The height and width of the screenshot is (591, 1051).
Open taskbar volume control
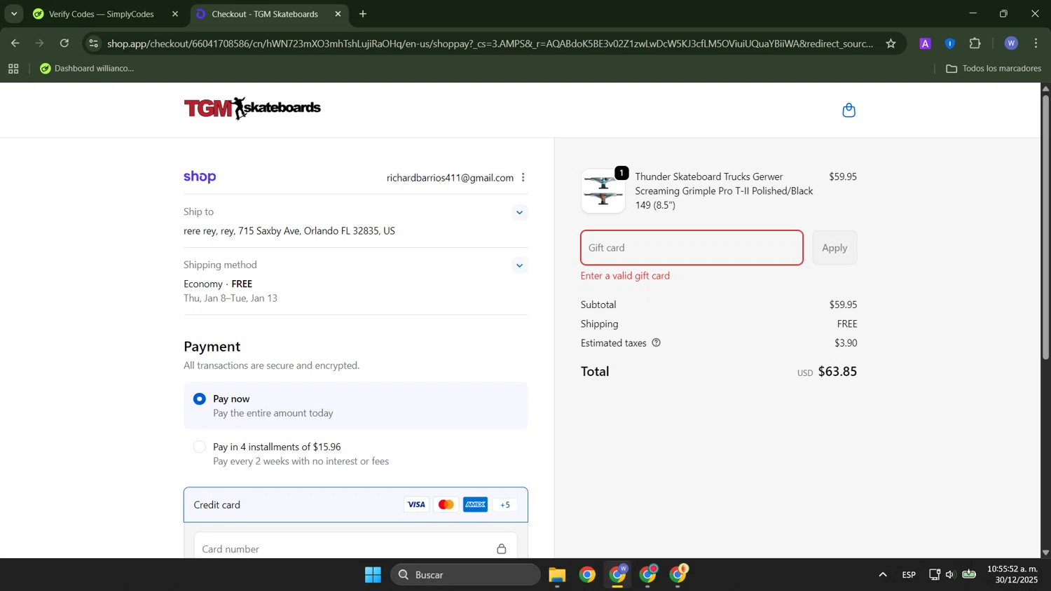pos(950,575)
